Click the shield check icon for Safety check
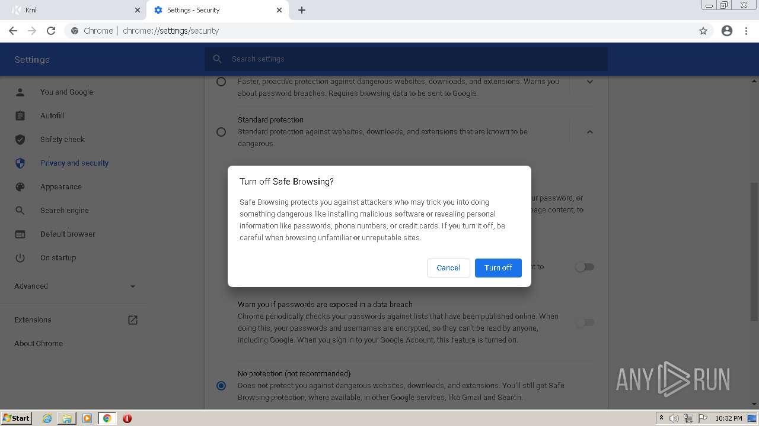This screenshot has height=426, width=759. pos(20,139)
